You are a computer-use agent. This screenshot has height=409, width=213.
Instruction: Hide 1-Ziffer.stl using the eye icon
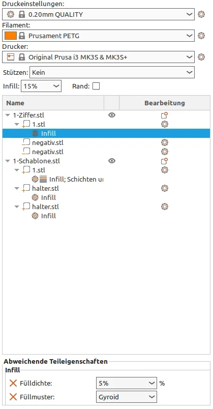[112, 115]
